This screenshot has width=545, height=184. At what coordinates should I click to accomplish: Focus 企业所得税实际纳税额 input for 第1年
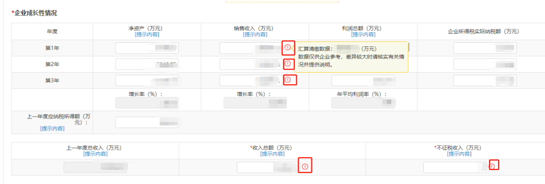pos(485,48)
